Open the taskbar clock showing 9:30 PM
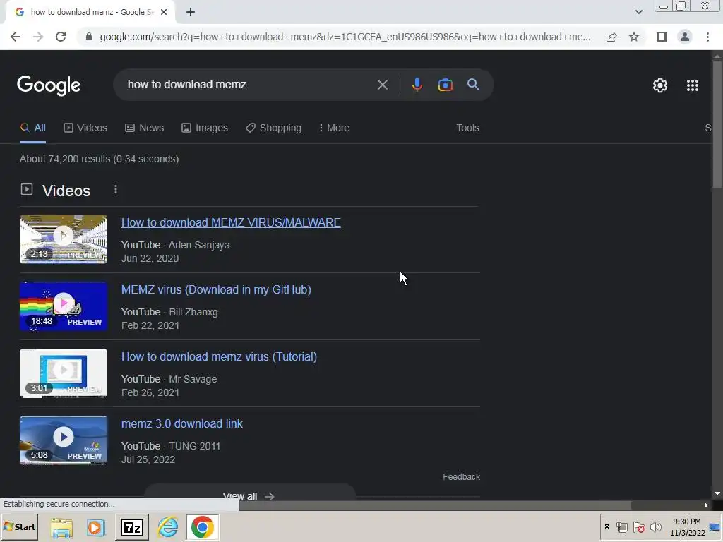723x542 pixels. click(687, 526)
